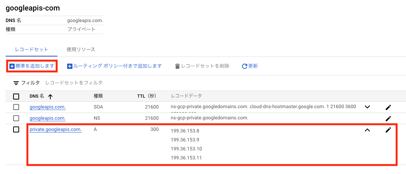Click the trash icon beside レコードセットを削除
The height and width of the screenshot is (174, 406).
[x=177, y=66]
